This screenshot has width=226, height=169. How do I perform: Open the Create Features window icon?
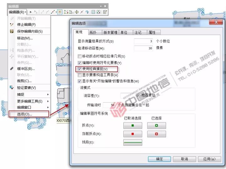click(x=105, y=12)
